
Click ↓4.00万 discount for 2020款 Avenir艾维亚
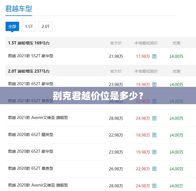click(176, 186)
